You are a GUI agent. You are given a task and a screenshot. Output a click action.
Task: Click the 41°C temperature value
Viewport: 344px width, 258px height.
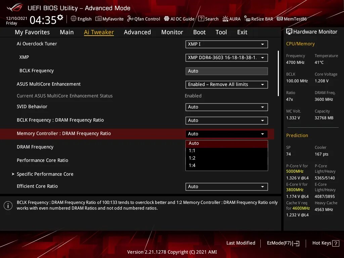click(319, 62)
